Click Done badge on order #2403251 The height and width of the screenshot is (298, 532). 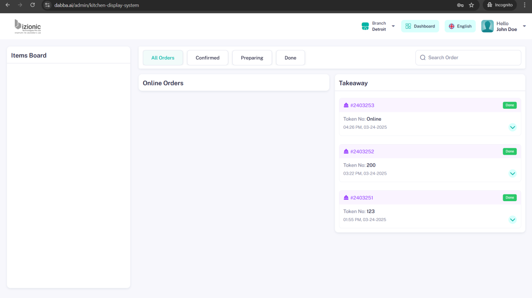point(510,198)
